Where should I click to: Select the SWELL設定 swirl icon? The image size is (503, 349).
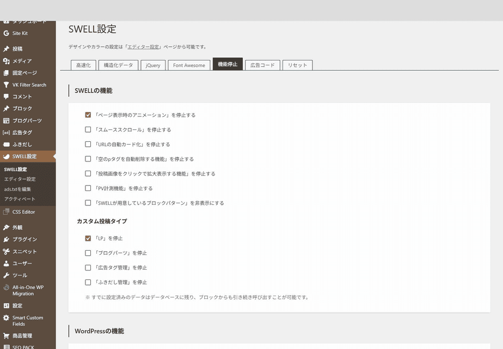[6, 157]
